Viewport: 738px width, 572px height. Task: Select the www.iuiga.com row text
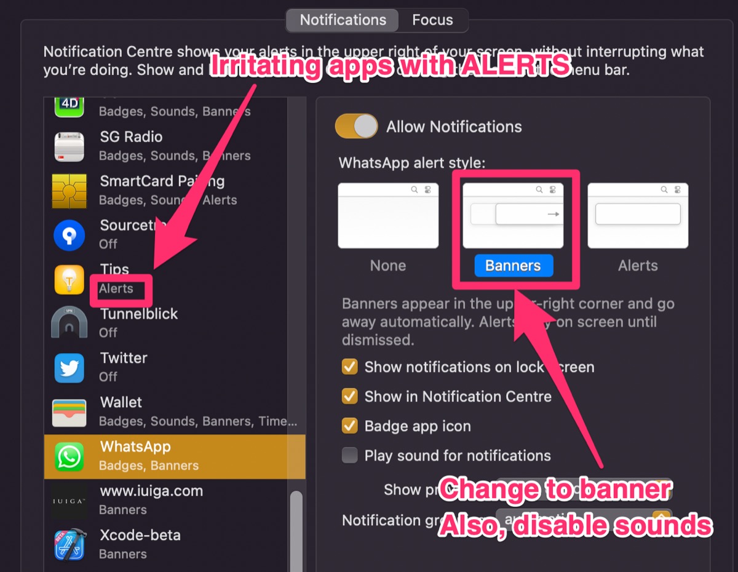151,500
